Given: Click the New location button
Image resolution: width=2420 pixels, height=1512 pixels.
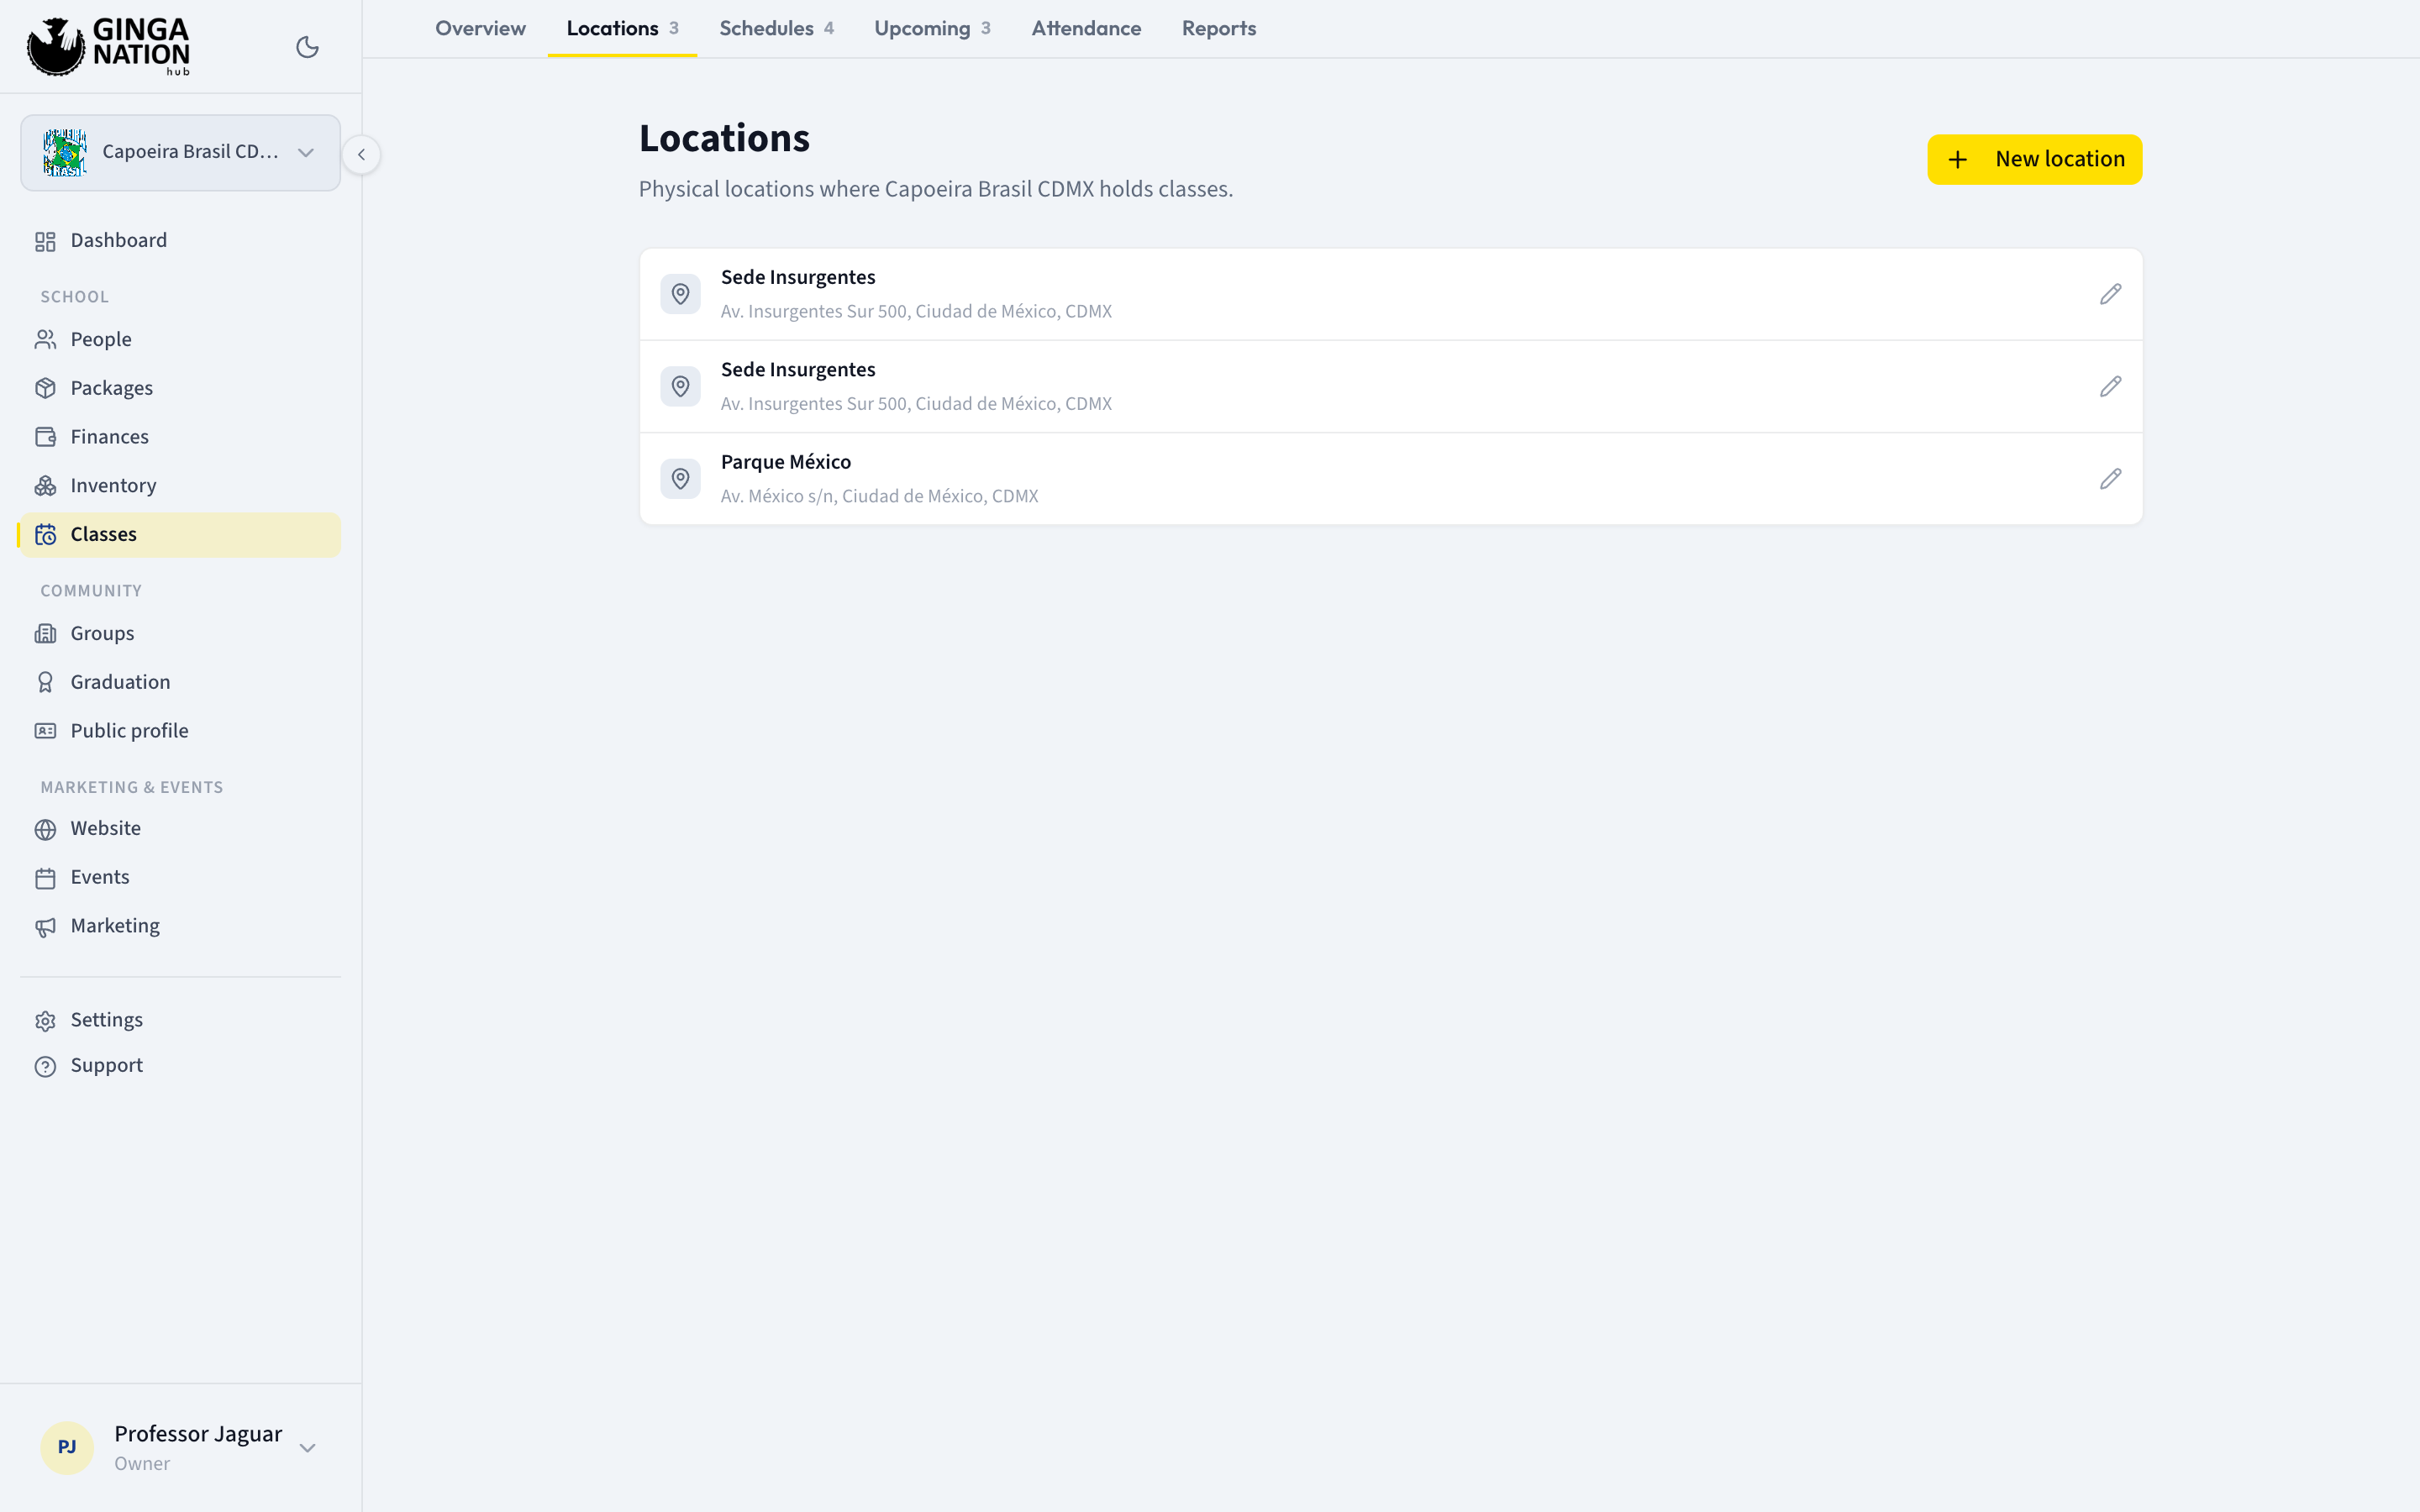Looking at the screenshot, I should [x=2034, y=159].
